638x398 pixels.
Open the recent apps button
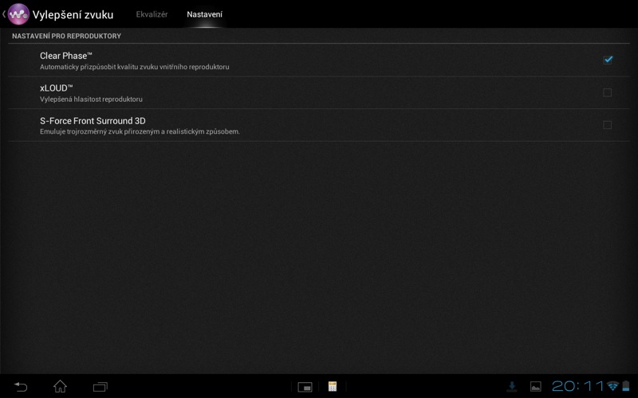(100, 387)
